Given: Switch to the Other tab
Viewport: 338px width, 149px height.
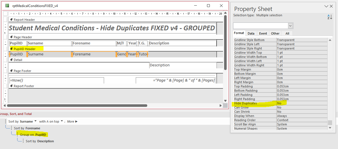Looking at the screenshot, I should click(x=275, y=33).
